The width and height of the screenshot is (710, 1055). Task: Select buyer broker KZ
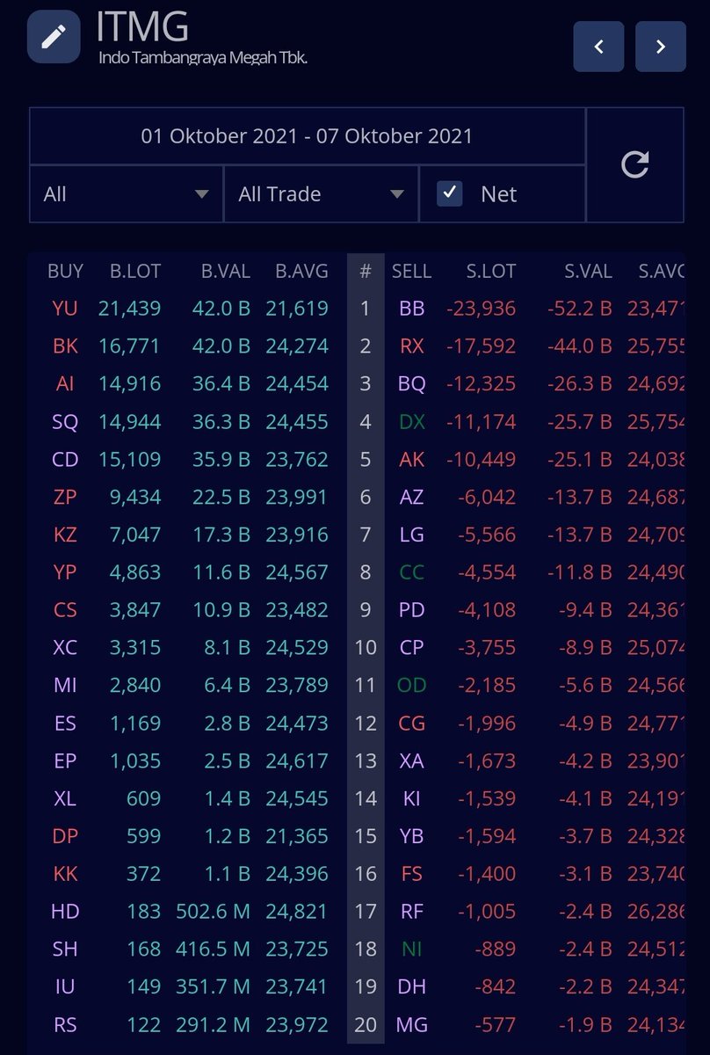pyautogui.click(x=65, y=535)
